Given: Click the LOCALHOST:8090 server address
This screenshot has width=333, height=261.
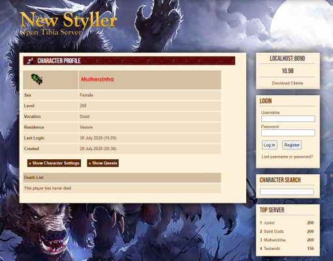Looking at the screenshot, I should tap(287, 58).
